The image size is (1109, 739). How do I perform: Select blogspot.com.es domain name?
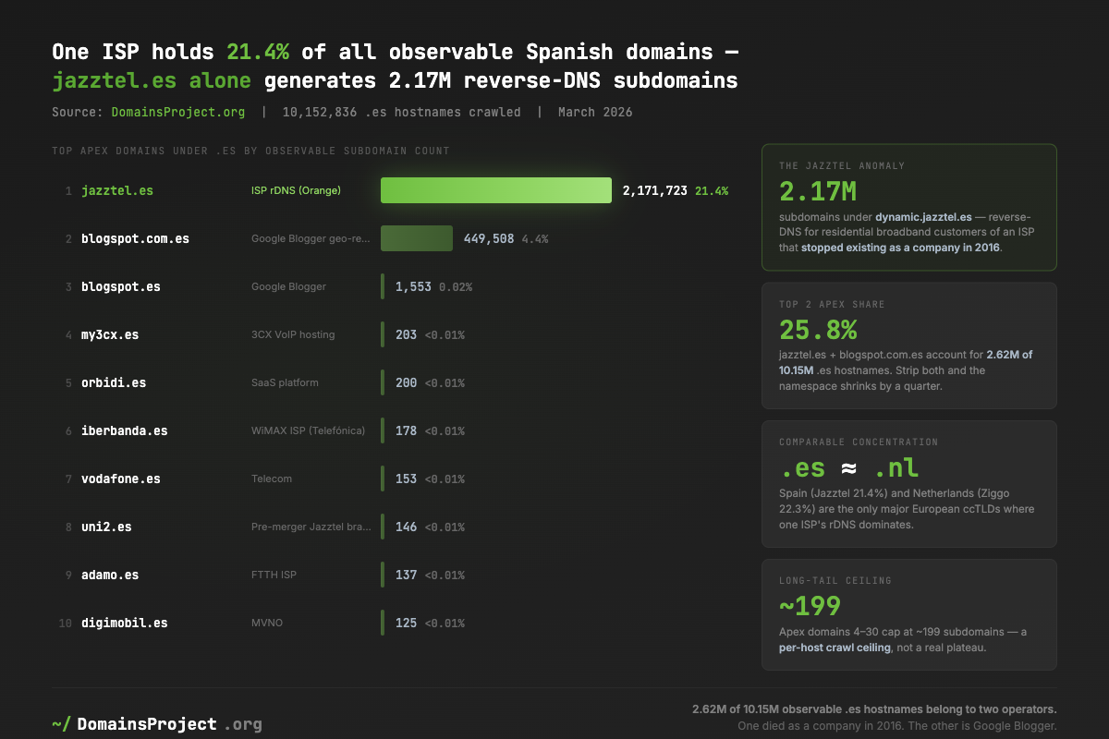[x=134, y=238]
